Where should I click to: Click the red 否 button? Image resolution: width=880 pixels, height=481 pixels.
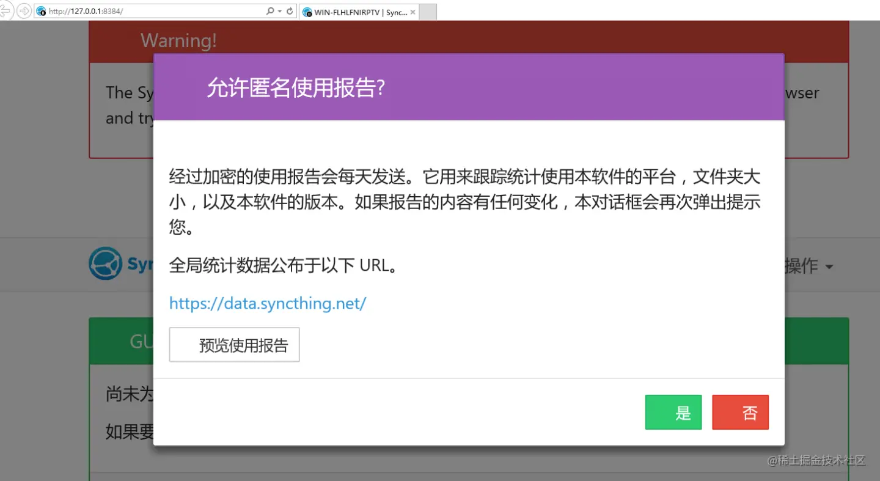740,413
